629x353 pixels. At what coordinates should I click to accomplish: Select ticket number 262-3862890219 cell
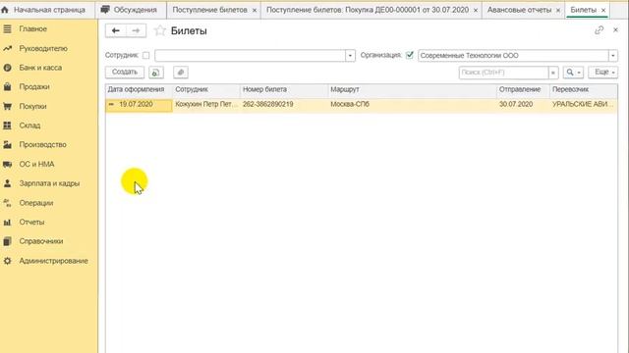pos(284,105)
